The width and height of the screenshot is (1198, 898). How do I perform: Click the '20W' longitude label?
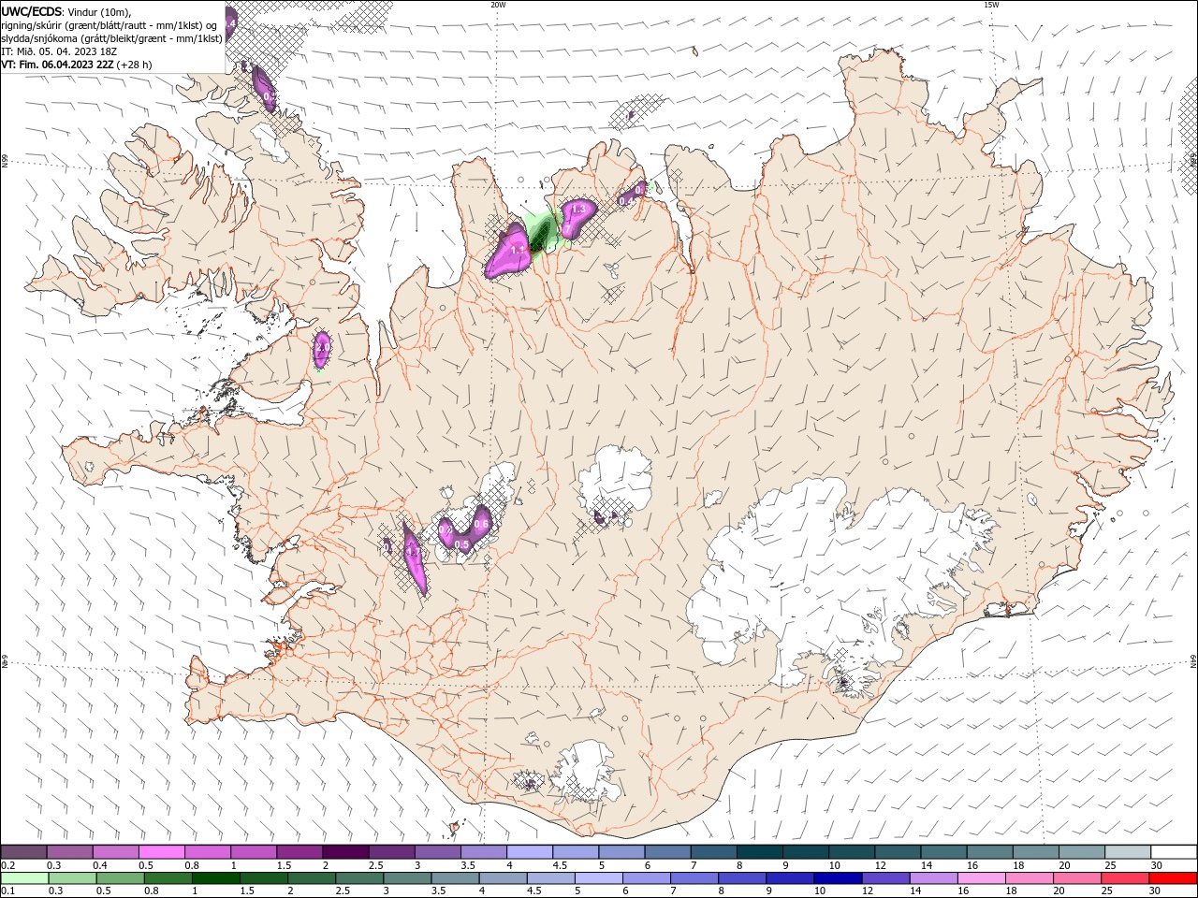pyautogui.click(x=498, y=5)
